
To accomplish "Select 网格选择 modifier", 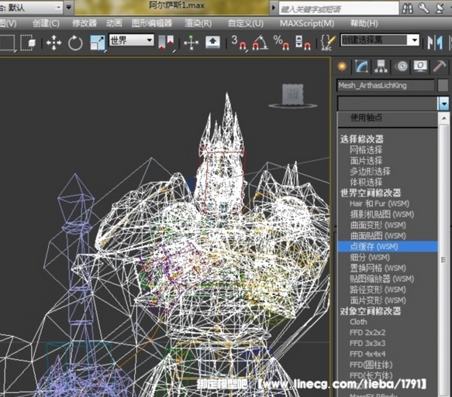I will point(366,150).
